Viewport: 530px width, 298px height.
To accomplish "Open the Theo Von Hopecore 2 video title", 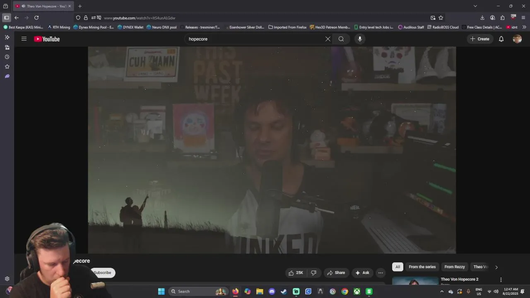I will tap(459, 279).
